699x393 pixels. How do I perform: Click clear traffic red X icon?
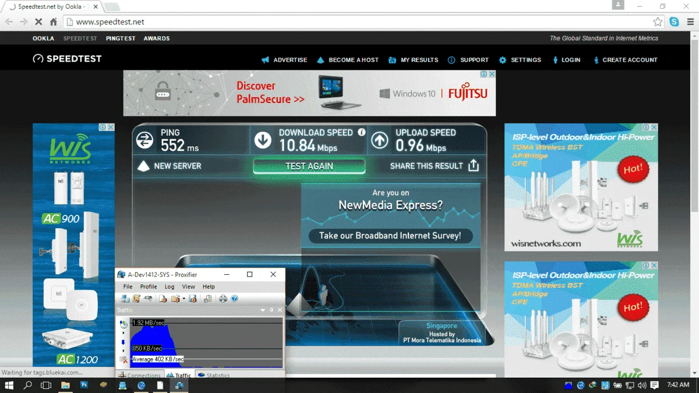click(123, 360)
